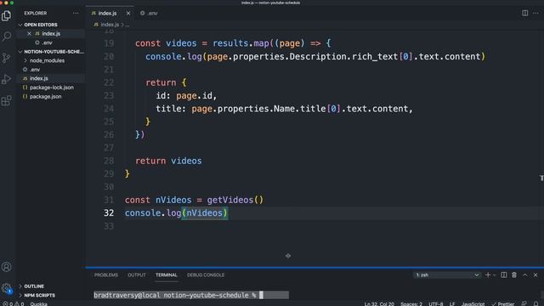Image resolution: width=544 pixels, height=306 pixels.
Task: Split the editor to the right
Action: pos(525,13)
